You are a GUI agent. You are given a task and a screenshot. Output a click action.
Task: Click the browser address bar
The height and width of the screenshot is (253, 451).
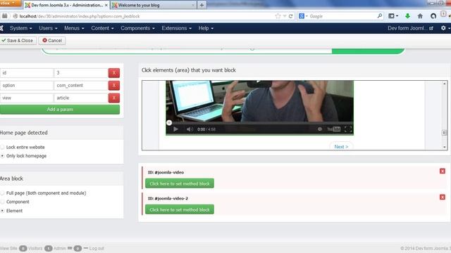point(144,16)
